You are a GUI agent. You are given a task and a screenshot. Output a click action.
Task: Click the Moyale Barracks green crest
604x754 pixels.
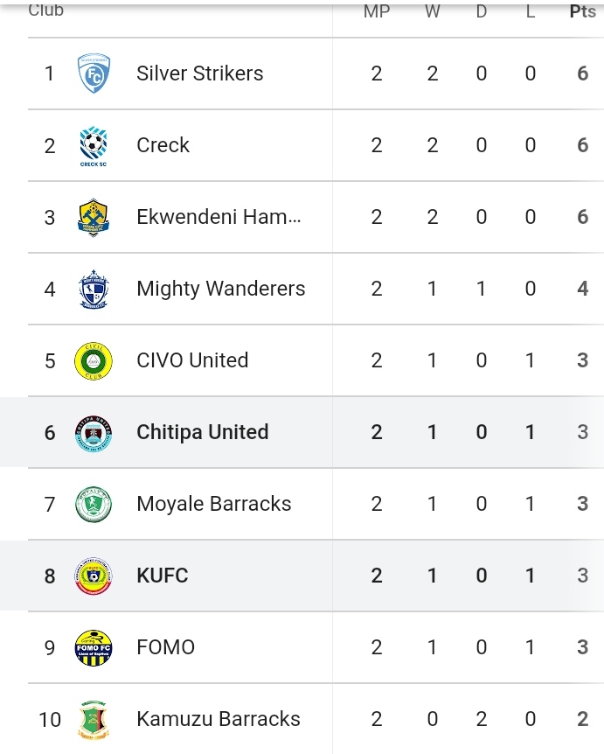pyautogui.click(x=94, y=505)
